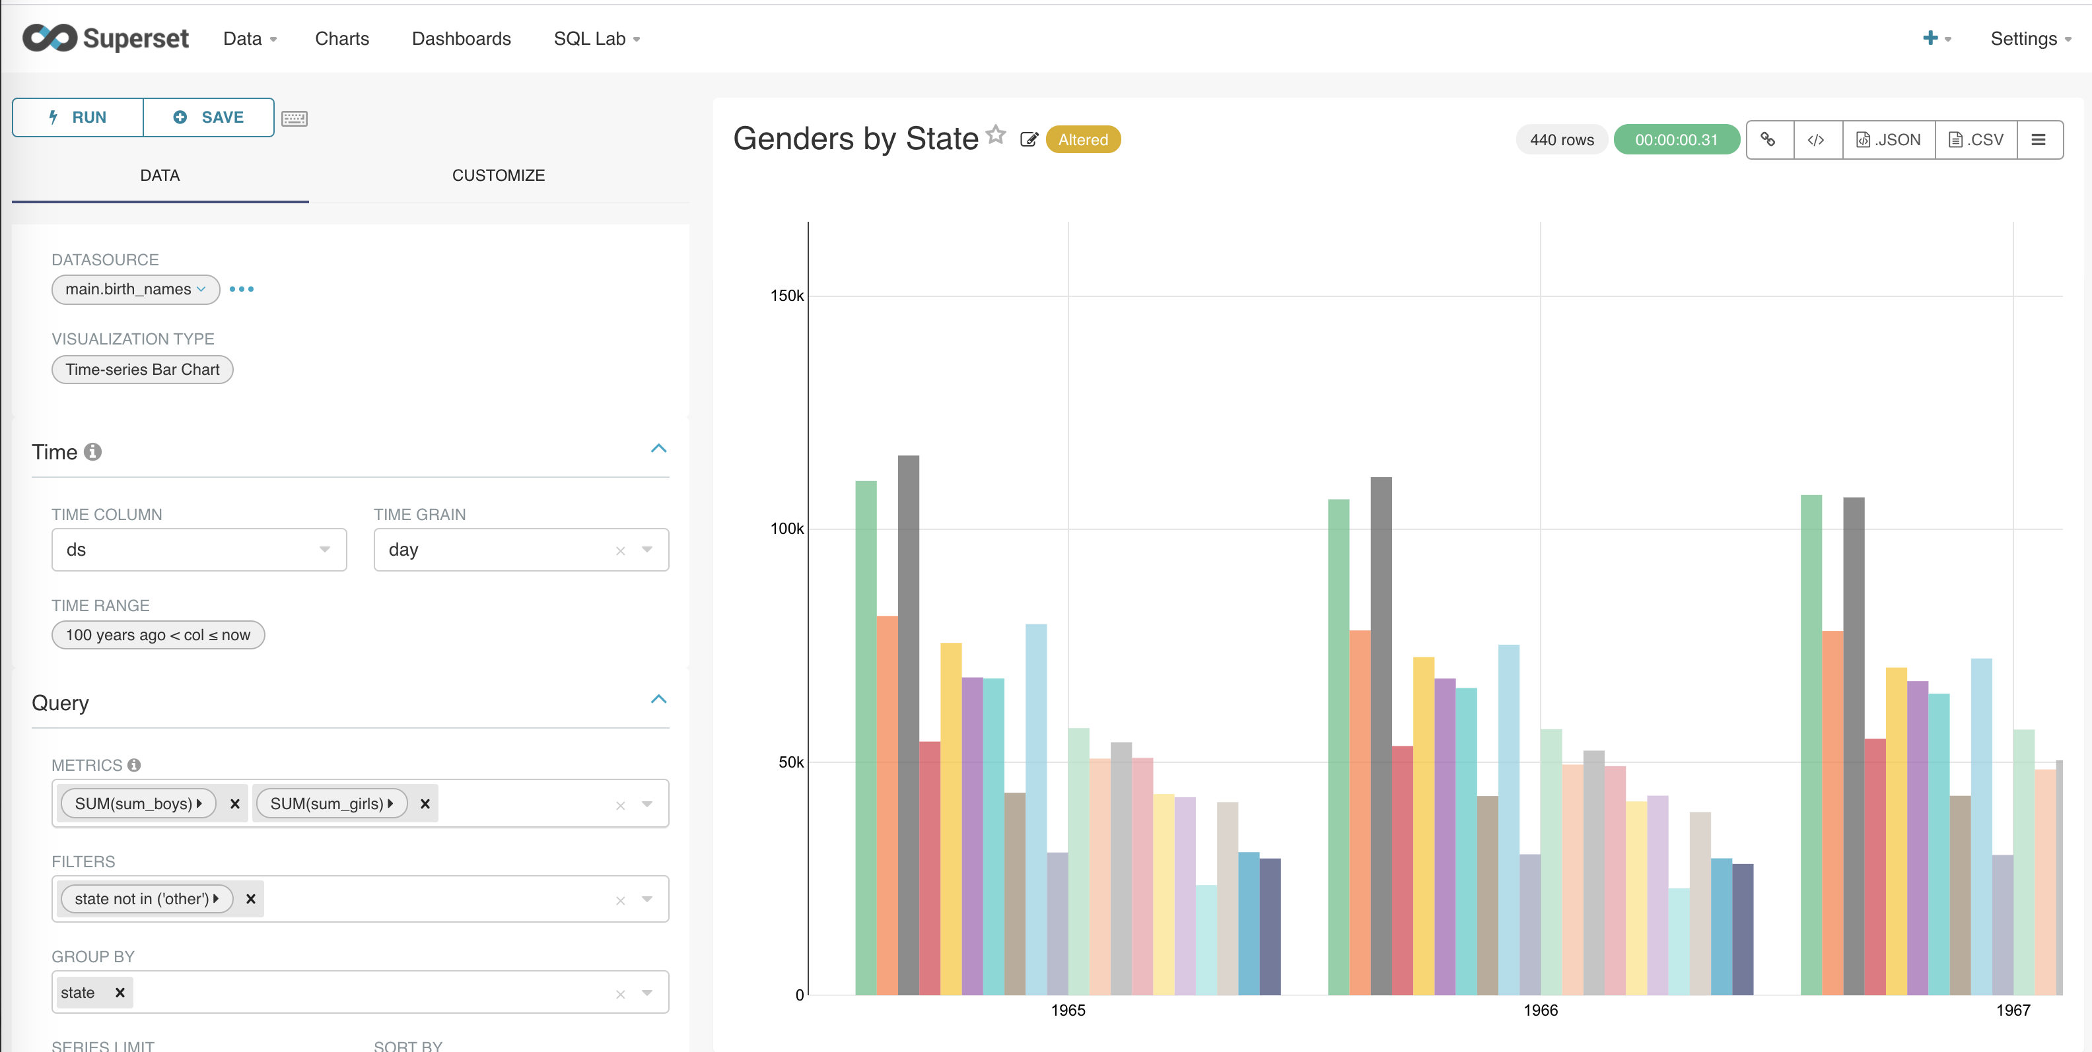Open the chart options hamburger menu
The image size is (2092, 1052).
[2039, 139]
